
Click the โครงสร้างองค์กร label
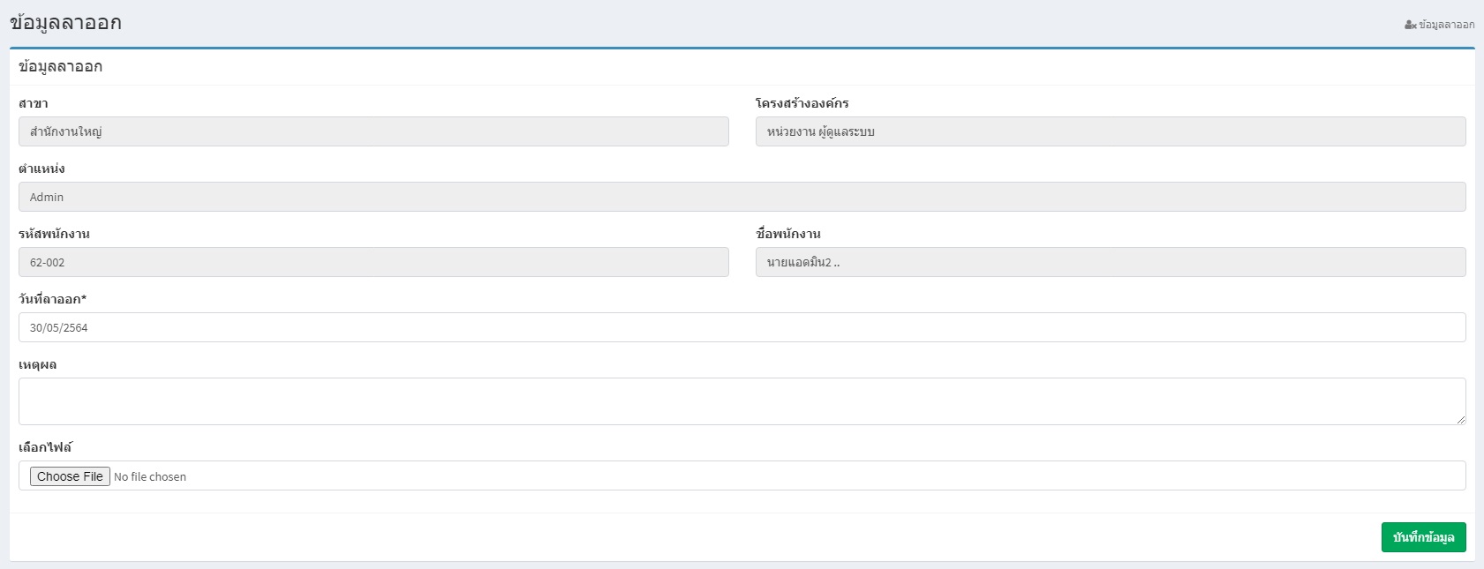point(802,103)
